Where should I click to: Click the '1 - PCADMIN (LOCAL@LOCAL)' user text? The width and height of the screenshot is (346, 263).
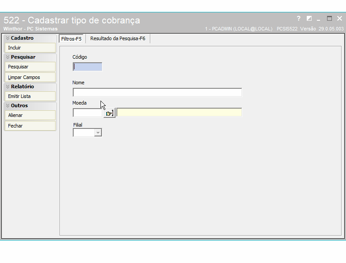(x=239, y=29)
